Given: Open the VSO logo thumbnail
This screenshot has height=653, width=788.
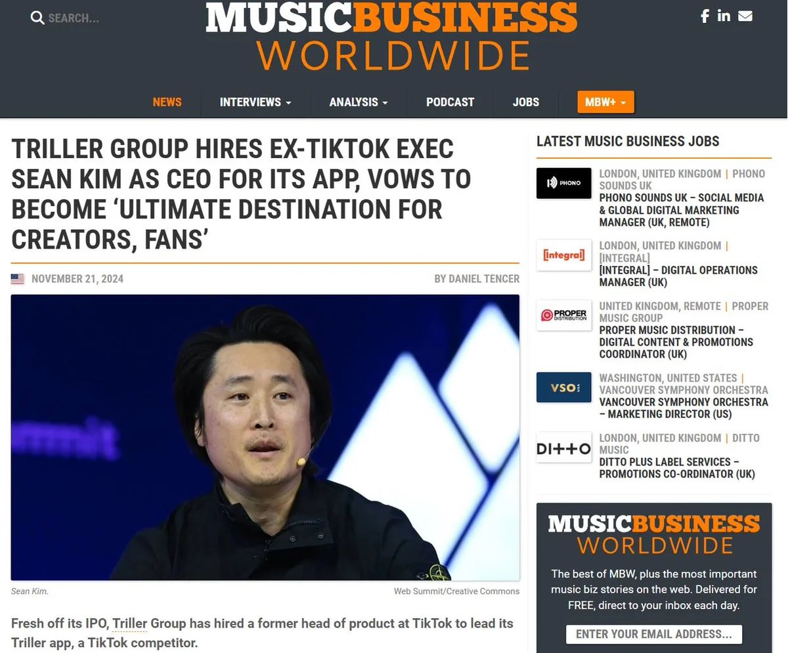Looking at the screenshot, I should 563,387.
